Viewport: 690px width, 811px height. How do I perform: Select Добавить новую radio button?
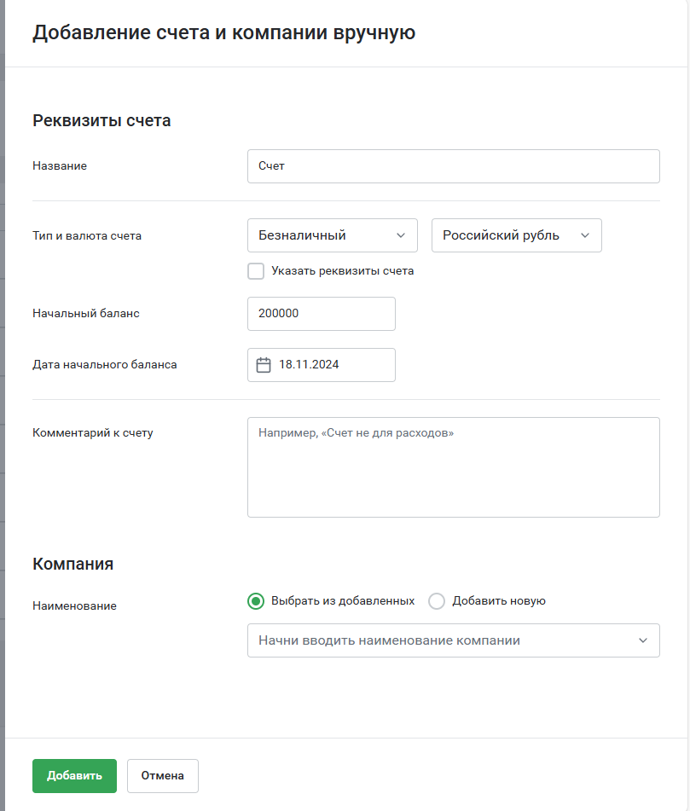pos(437,601)
